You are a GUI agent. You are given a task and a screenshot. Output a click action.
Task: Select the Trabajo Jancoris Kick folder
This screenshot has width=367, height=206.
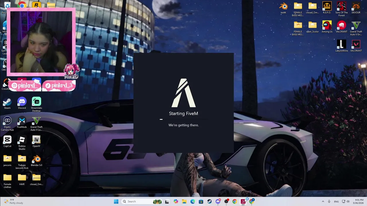[22, 162]
